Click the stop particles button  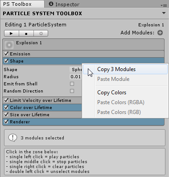click(26, 34)
